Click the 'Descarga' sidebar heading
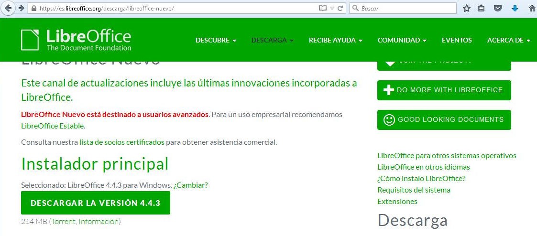The image size is (537, 236). pyautogui.click(x=412, y=221)
